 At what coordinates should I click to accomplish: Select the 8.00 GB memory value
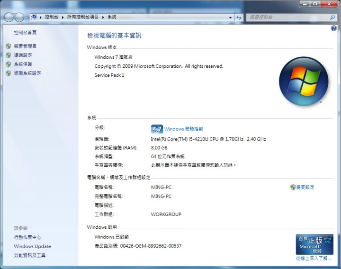coord(159,148)
